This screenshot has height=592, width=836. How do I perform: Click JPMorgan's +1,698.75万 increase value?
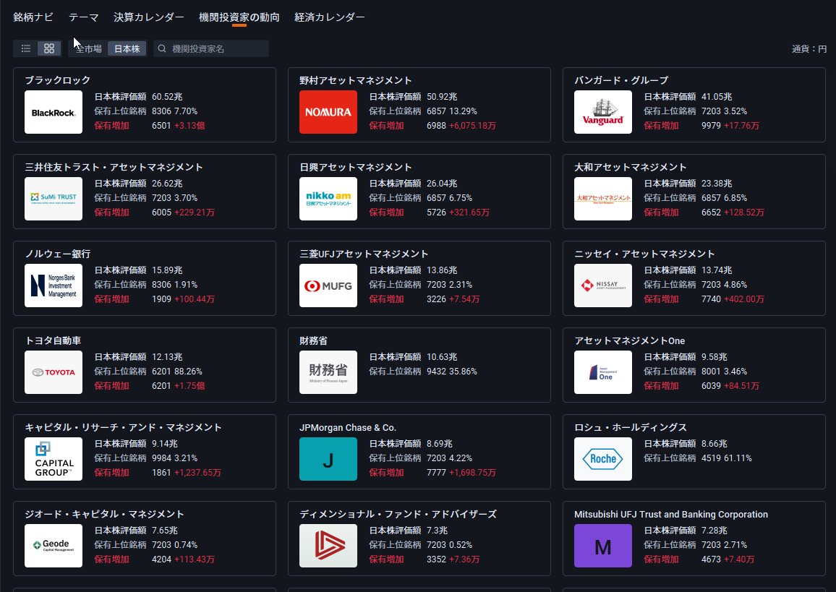pos(472,473)
